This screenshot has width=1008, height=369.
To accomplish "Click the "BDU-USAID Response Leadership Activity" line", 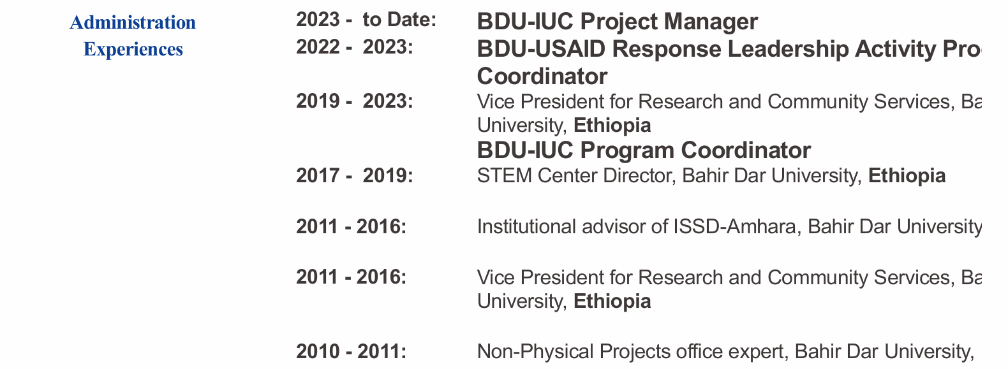I will pos(728,49).
